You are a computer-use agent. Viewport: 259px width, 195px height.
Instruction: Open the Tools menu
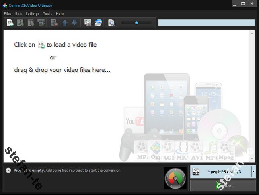pos(47,14)
